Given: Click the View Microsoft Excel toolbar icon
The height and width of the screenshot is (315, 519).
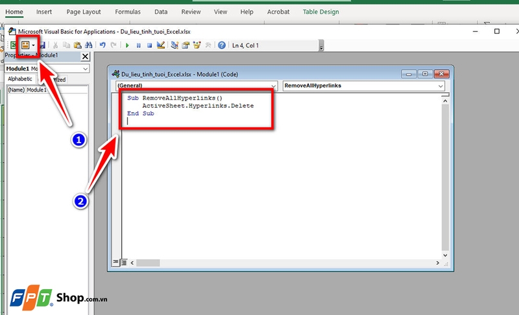Looking at the screenshot, I should pyautogui.click(x=13, y=45).
